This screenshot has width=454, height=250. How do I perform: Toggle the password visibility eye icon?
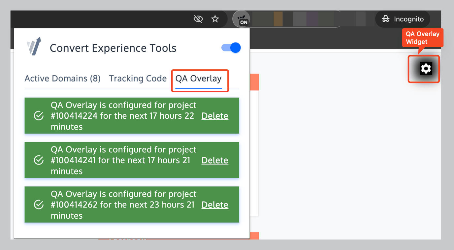198,19
